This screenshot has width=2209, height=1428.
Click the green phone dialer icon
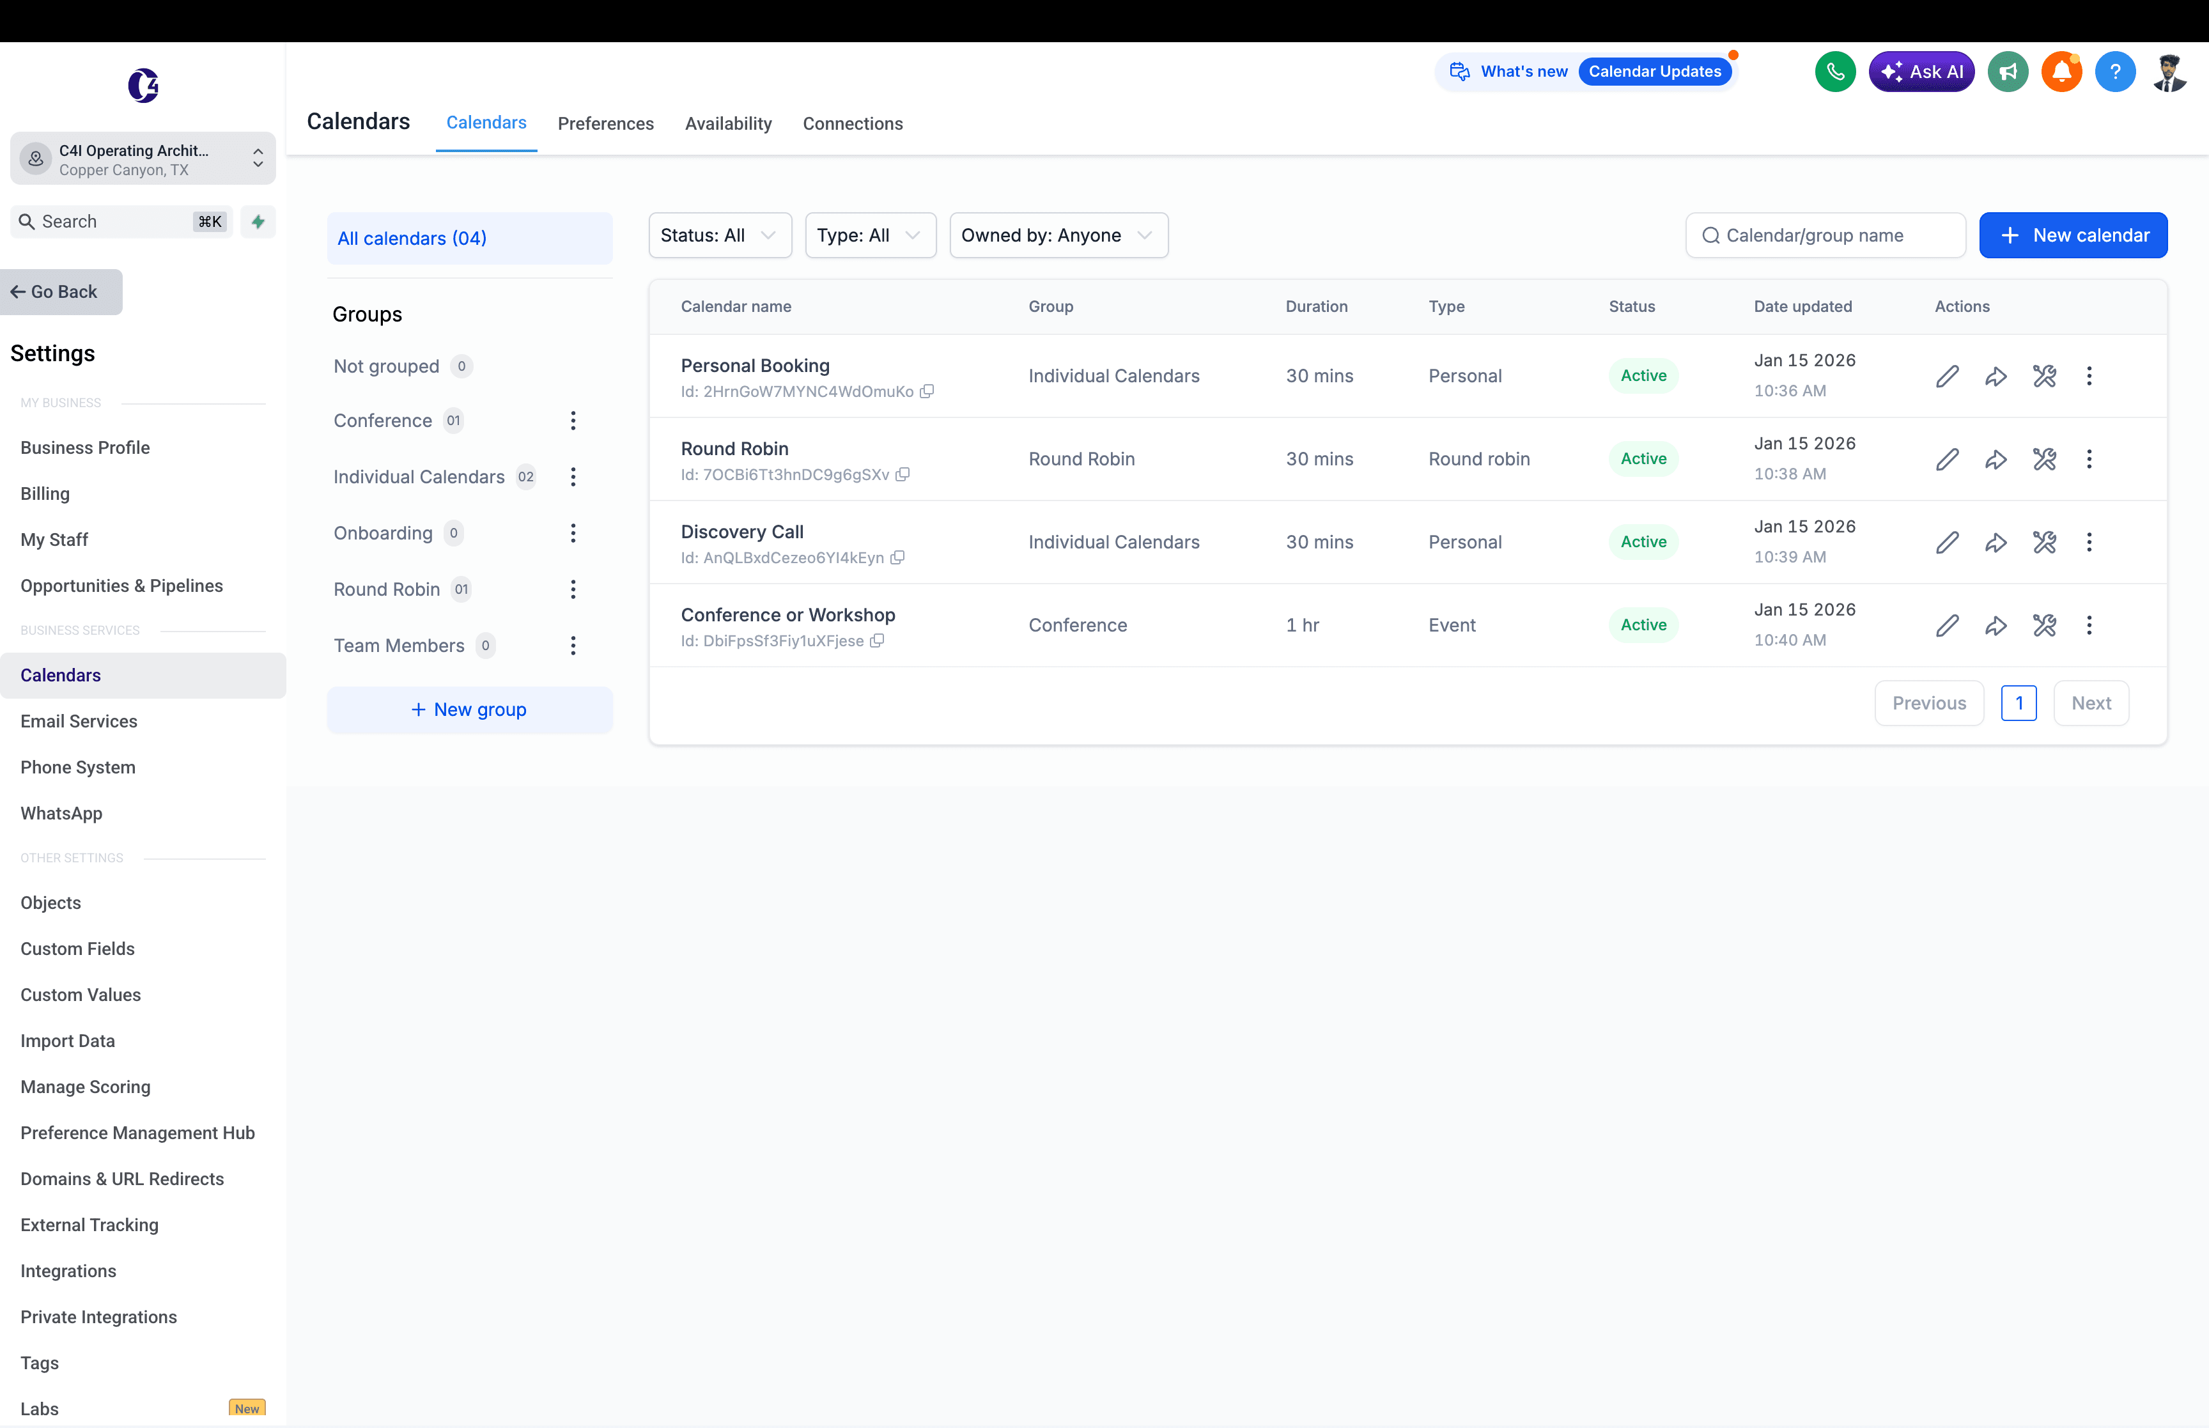[1834, 72]
